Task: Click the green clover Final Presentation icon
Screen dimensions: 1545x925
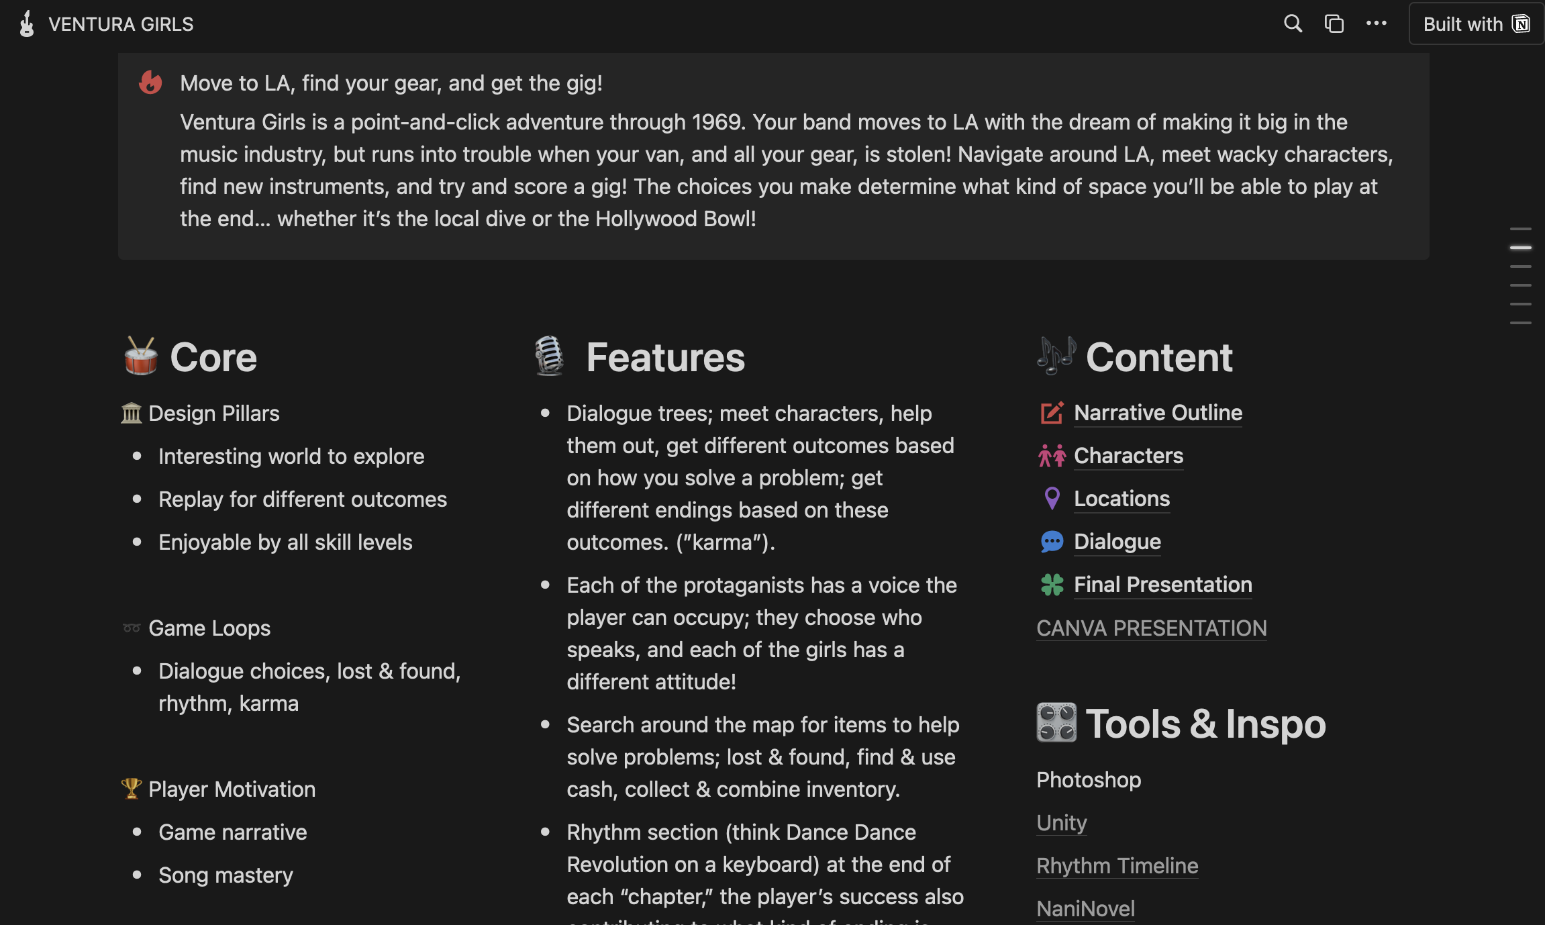Action: click(1052, 585)
